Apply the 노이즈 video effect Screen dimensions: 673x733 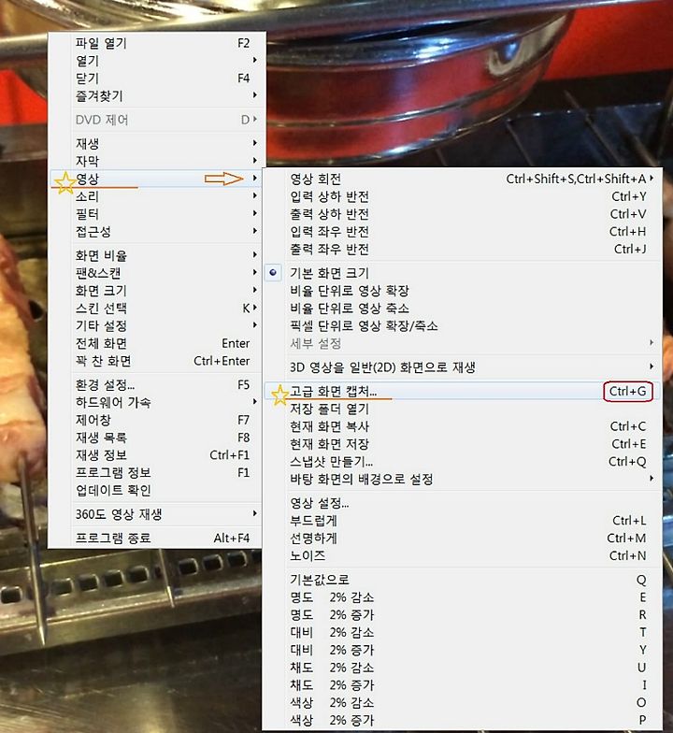462,555
